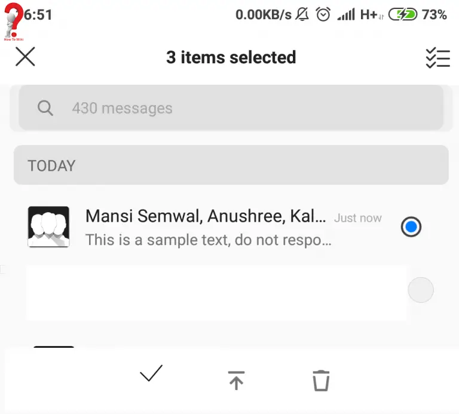Focus the "430 messages" search field
Viewport: 459px width, 414px height.
tap(239, 108)
